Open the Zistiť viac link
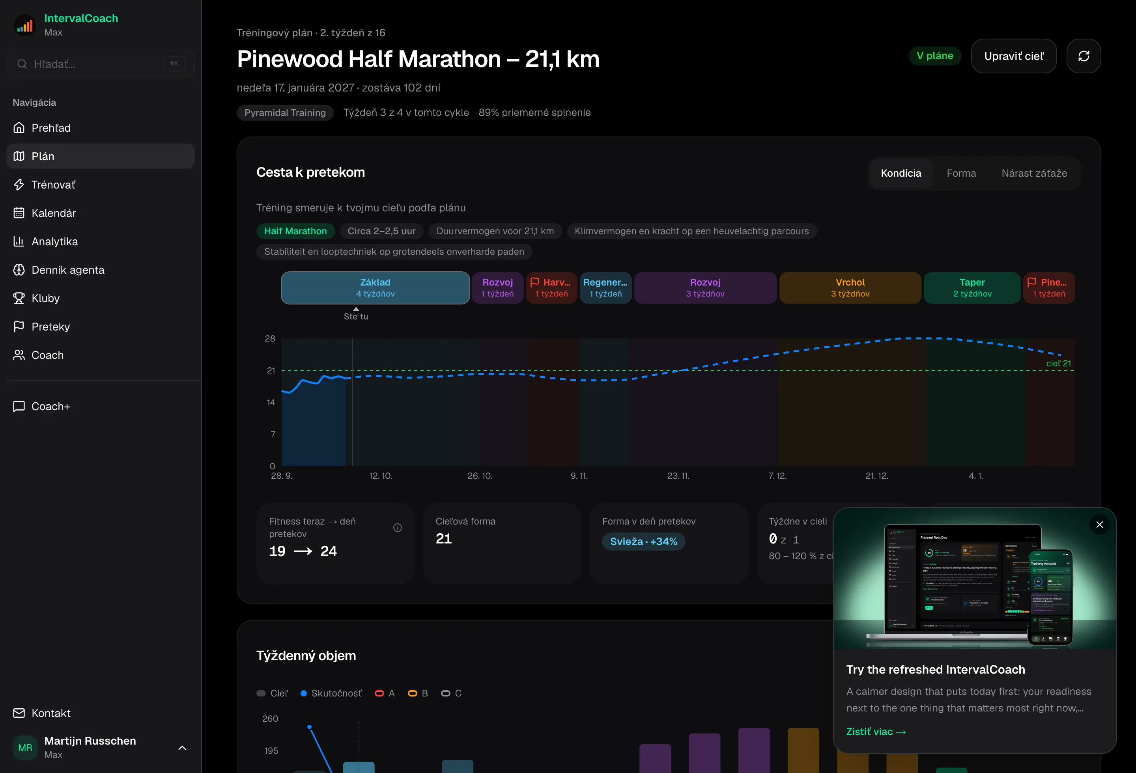Image resolution: width=1136 pixels, height=773 pixels. (x=876, y=732)
